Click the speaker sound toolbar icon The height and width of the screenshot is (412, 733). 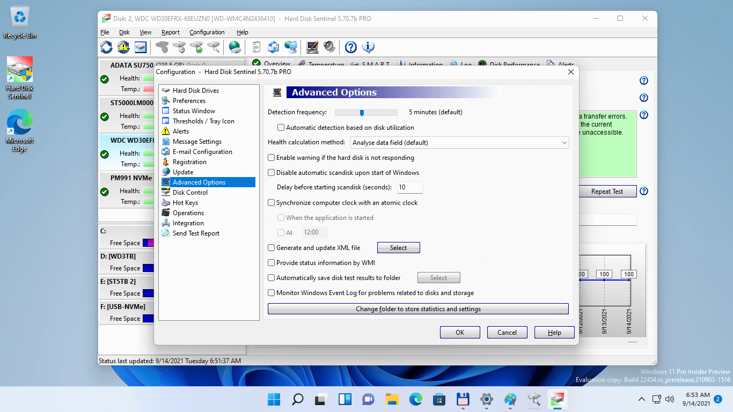[x=329, y=47]
